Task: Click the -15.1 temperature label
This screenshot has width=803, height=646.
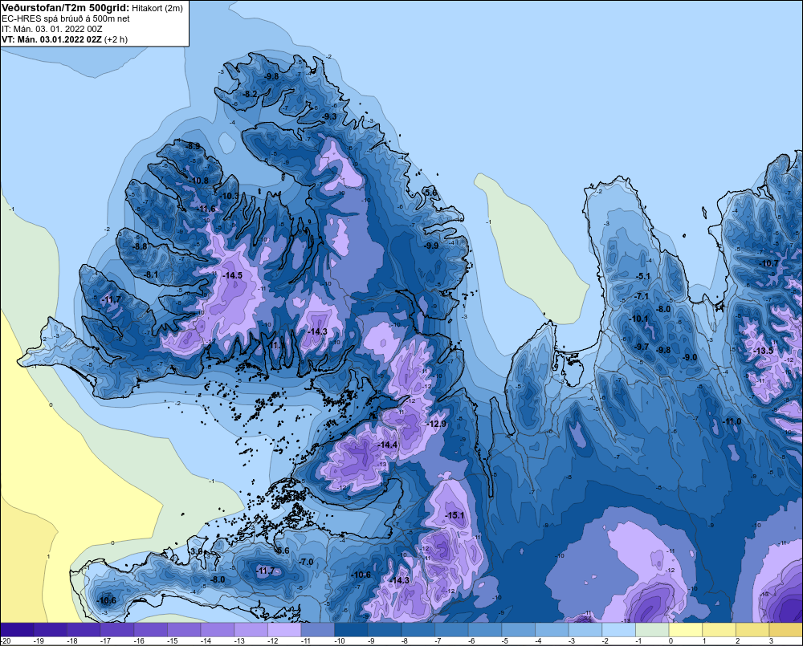Action: pos(454,515)
